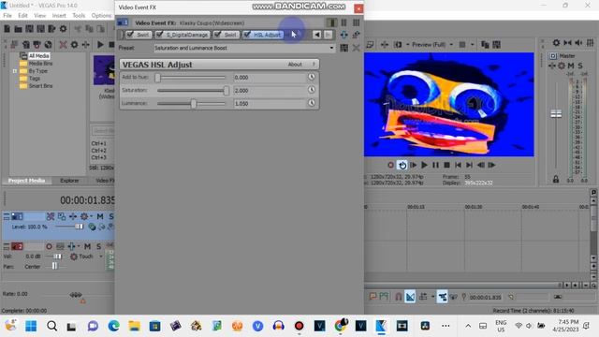Solo audio track 2
The height and width of the screenshot is (337, 599).
[x=98, y=246]
